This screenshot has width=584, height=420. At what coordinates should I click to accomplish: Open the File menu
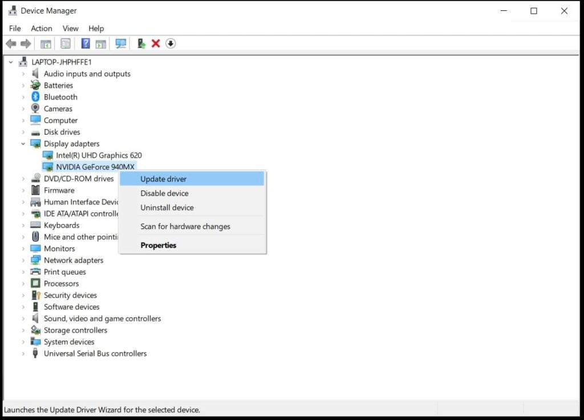pyautogui.click(x=15, y=29)
